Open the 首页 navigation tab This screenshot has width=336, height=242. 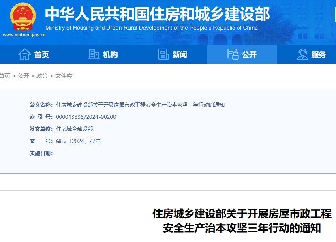[x=41, y=55]
